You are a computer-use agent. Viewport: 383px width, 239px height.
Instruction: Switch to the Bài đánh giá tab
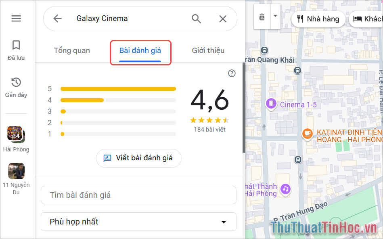click(140, 50)
